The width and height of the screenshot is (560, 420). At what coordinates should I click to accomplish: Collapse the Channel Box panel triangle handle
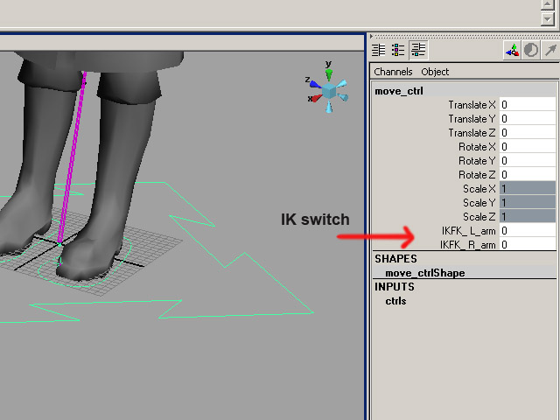(x=371, y=36)
